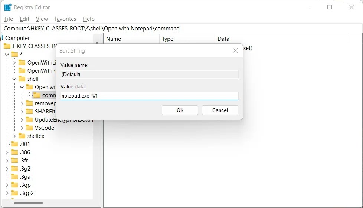This screenshot has height=208, width=363.
Task: Click the shellex folder icon
Action: (22, 136)
